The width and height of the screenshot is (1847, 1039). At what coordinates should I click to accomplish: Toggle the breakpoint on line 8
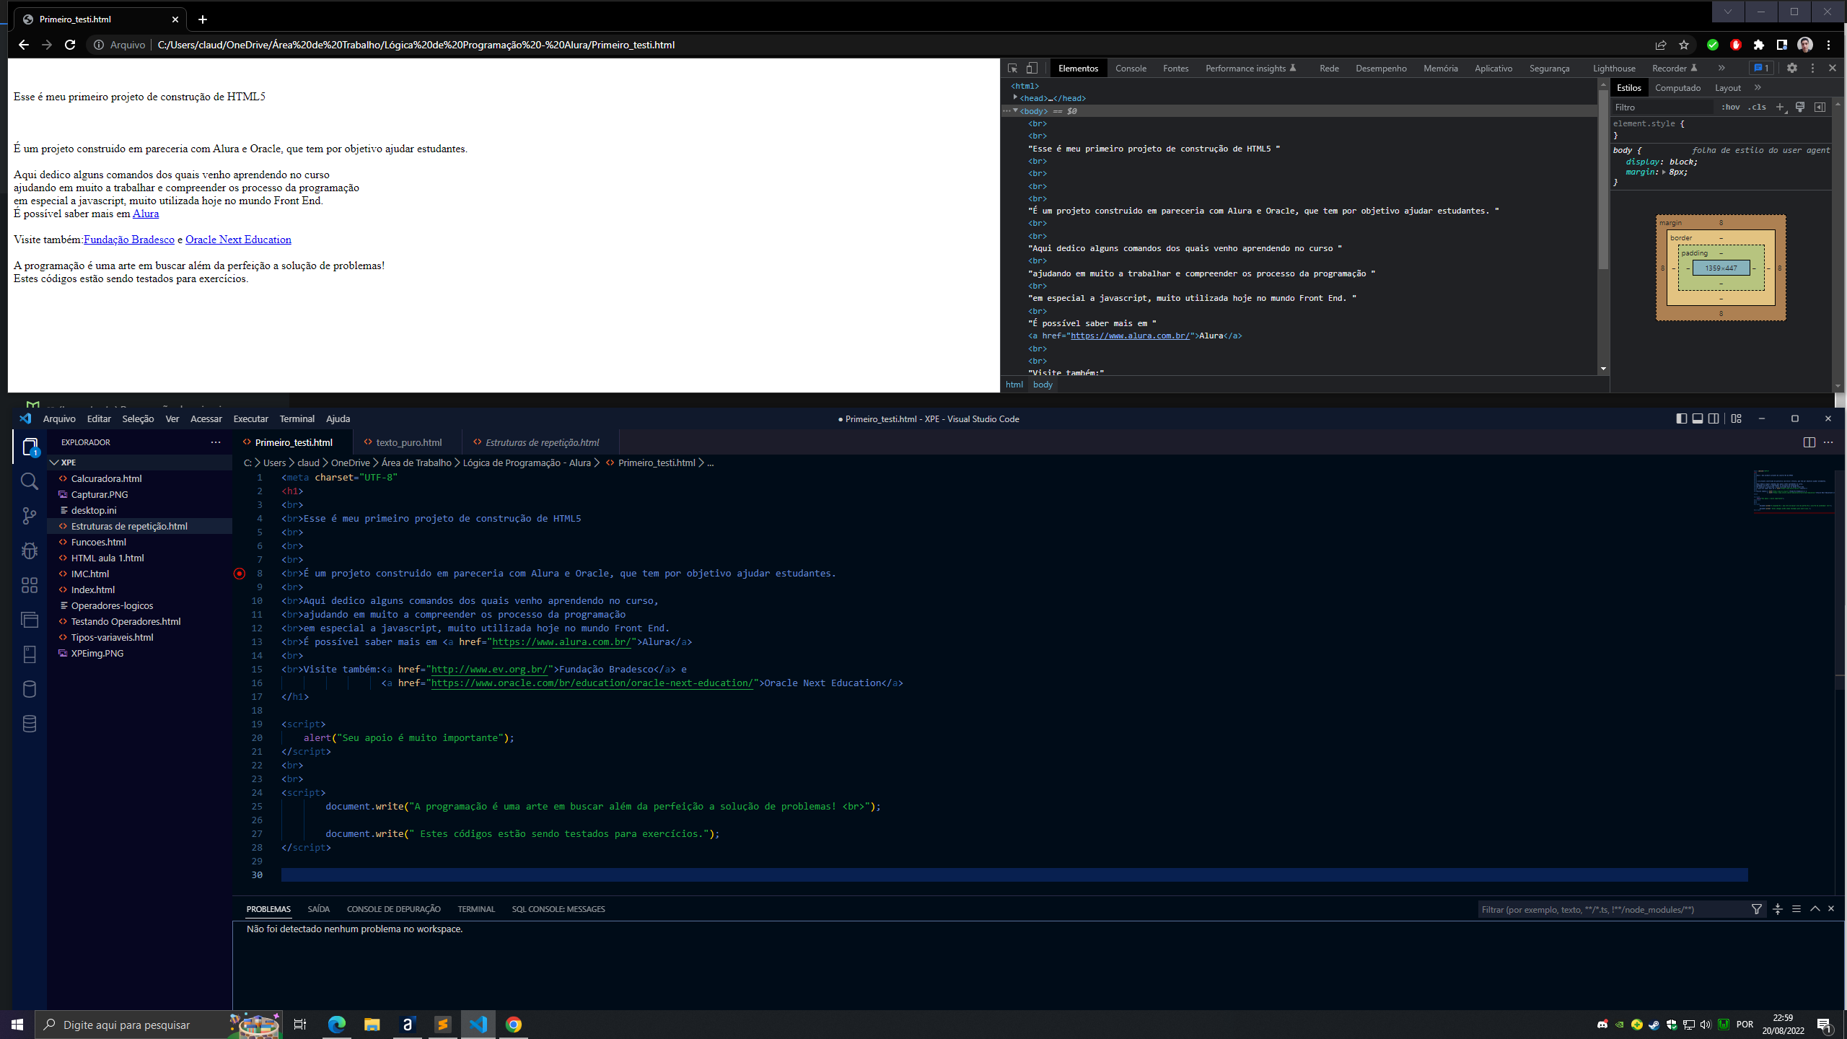pyautogui.click(x=240, y=574)
